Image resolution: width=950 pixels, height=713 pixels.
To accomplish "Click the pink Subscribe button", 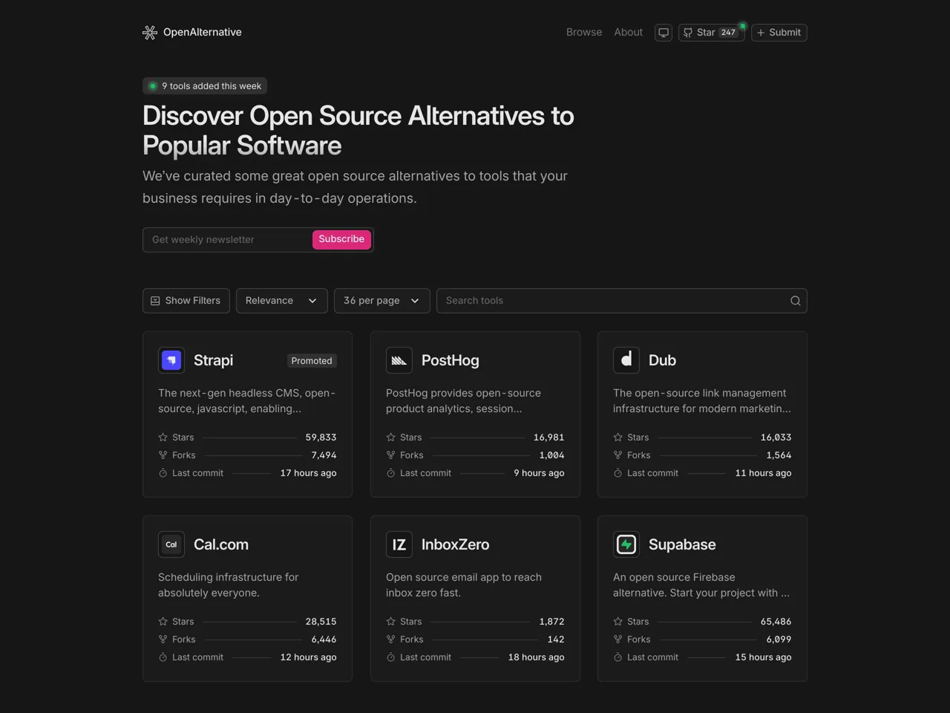I will coord(341,239).
